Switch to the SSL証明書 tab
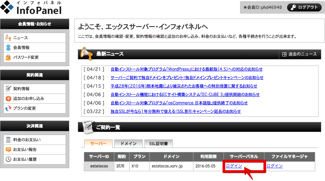Image resolution: width=325 pixels, height=181 pixels. [x=159, y=144]
